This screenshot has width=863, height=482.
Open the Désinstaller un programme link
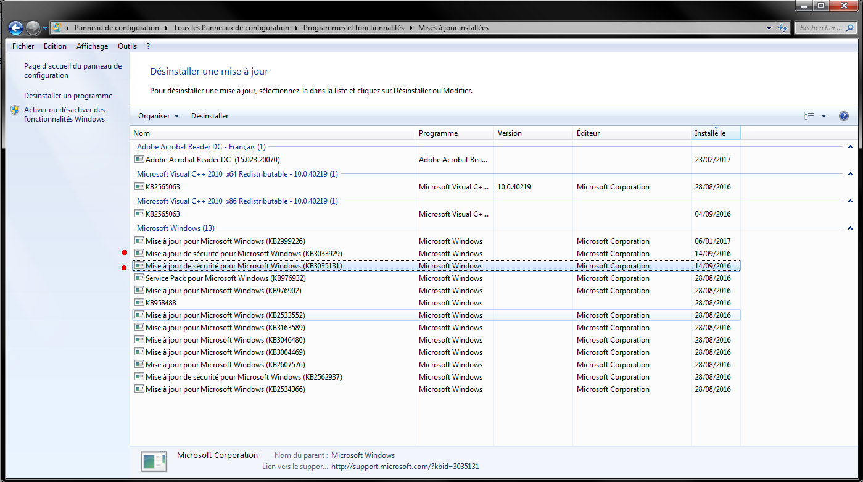[x=68, y=96]
